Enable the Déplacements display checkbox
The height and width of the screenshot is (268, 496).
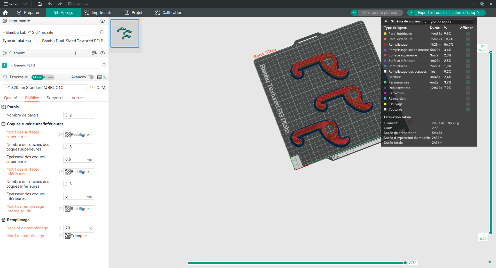tap(468, 88)
